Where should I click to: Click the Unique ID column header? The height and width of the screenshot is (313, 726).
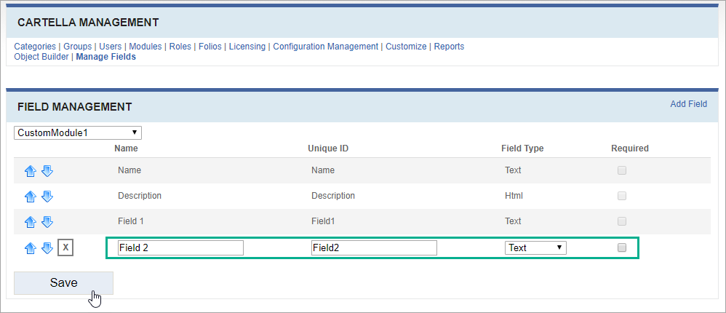pos(328,148)
